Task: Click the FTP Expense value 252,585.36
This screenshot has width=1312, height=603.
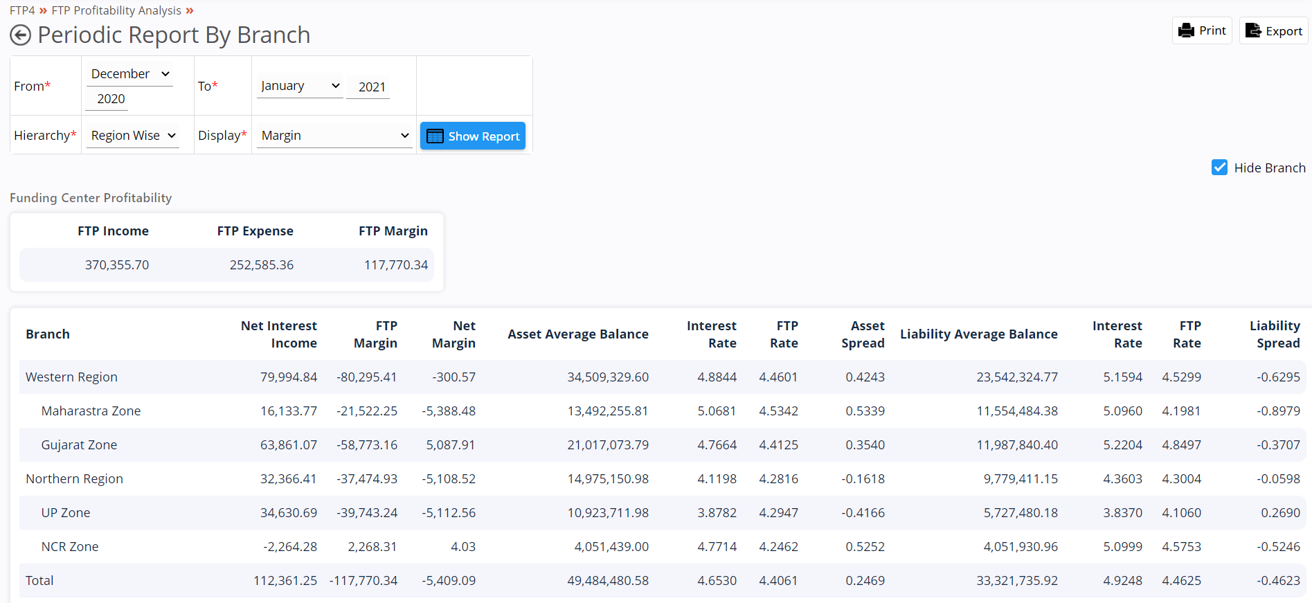Action: [262, 265]
